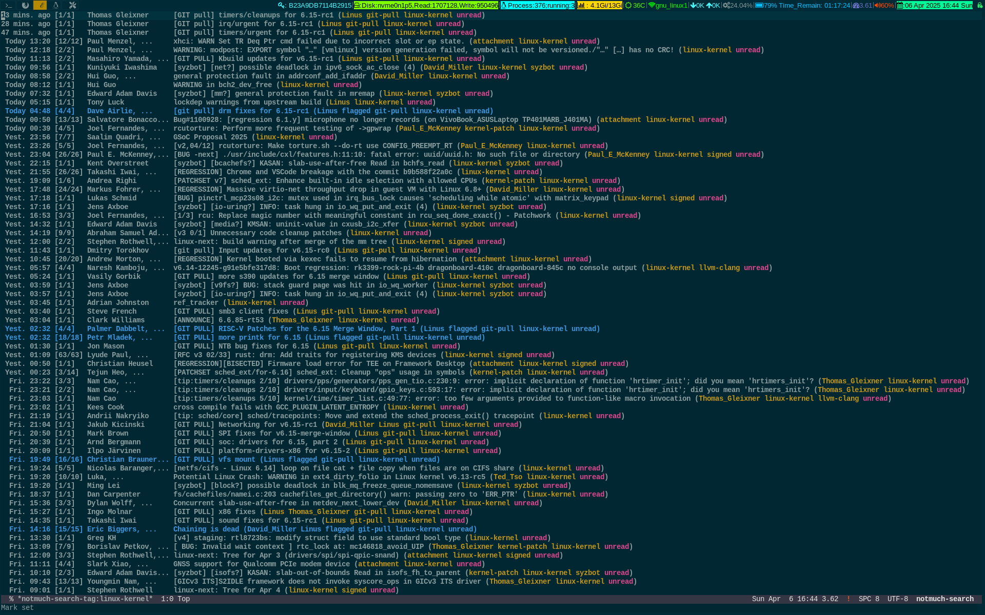Image resolution: width=985 pixels, height=615 pixels.
Task: Click the disk nvme0n1p5 status icon
Action: coord(357,5)
